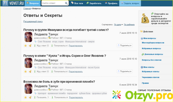
Task: Open Правки in the sidebar
Action: [145, 83]
